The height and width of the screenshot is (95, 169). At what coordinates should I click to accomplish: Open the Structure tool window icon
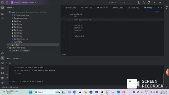click(2, 14)
